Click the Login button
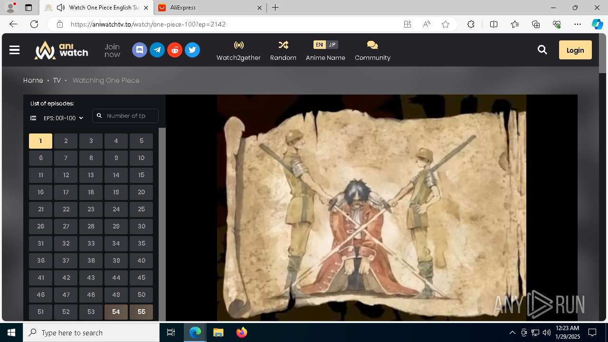The image size is (608, 342). click(x=575, y=50)
